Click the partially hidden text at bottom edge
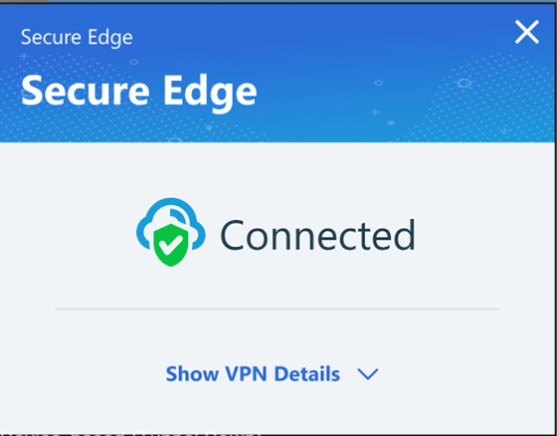Image resolution: width=557 pixels, height=436 pixels. click(131, 433)
